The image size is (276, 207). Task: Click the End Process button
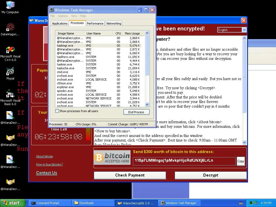[x=136, y=112]
